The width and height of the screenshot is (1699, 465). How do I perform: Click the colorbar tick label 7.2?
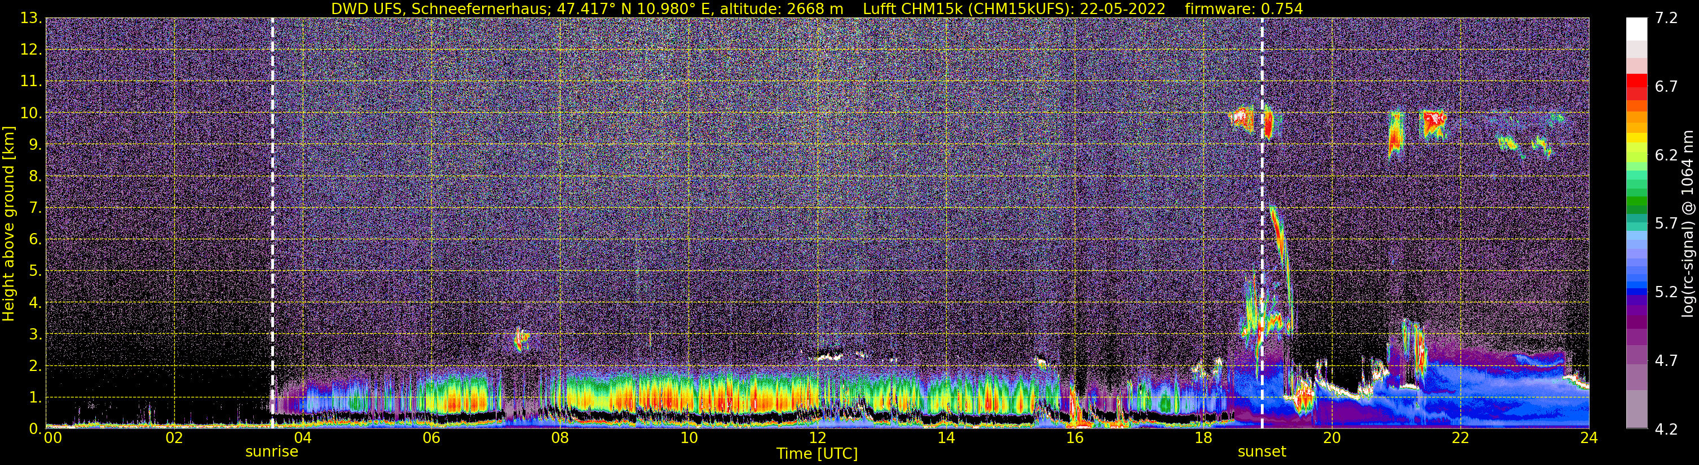1666,19
